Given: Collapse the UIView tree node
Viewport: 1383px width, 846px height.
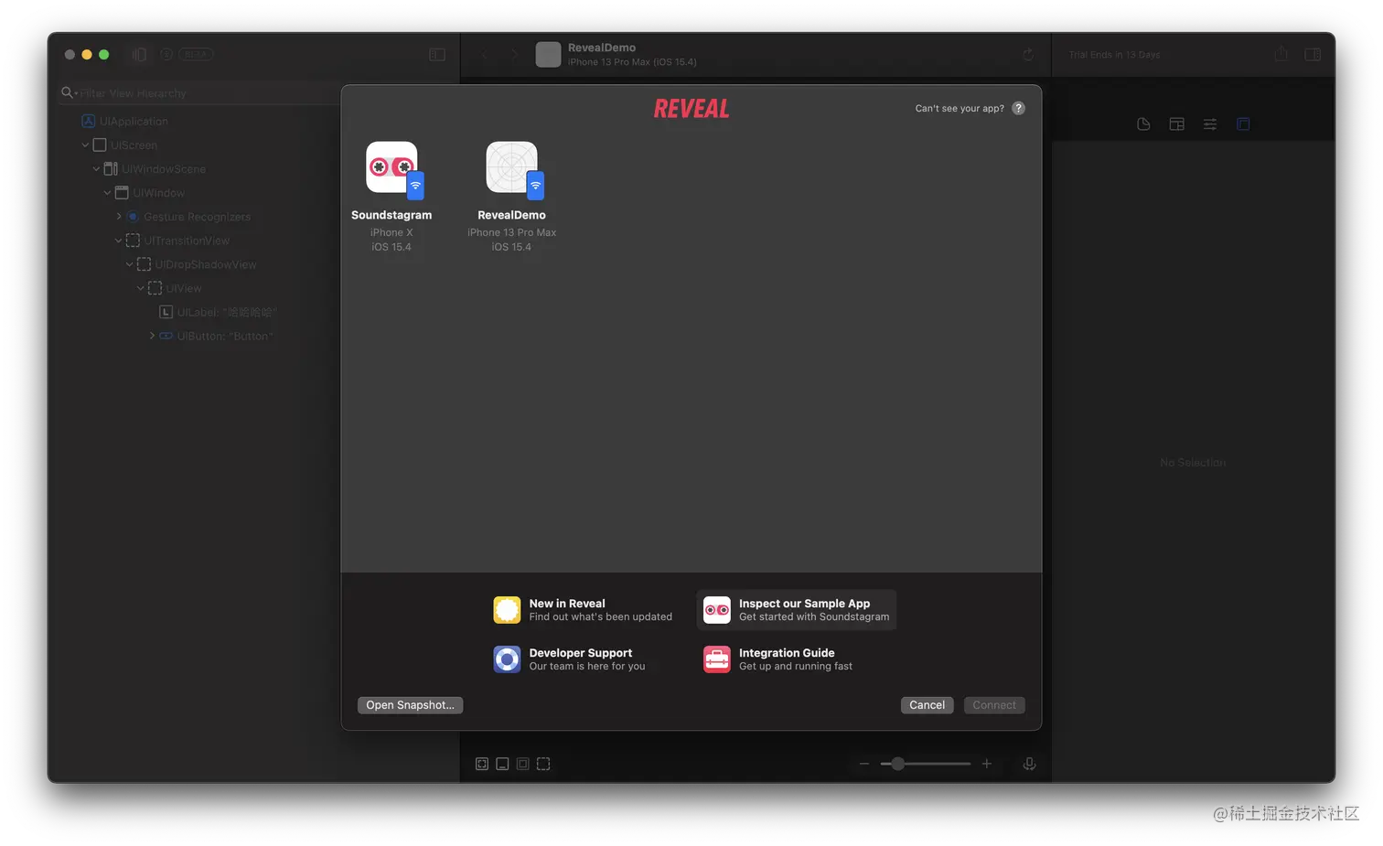Looking at the screenshot, I should pos(140,288).
